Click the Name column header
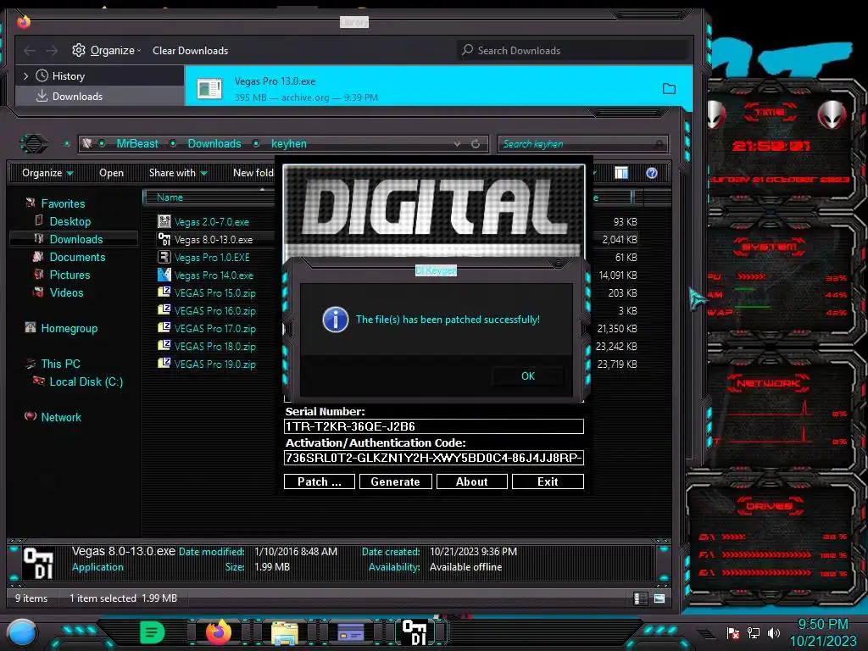This screenshot has height=651, width=868. click(x=170, y=197)
